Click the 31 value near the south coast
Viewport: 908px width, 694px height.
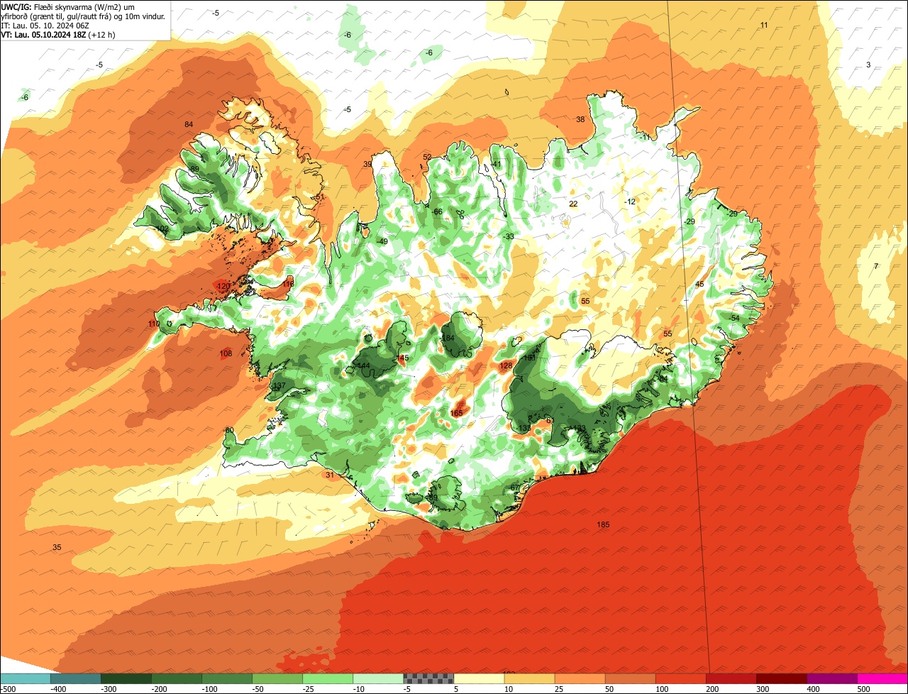click(x=329, y=475)
